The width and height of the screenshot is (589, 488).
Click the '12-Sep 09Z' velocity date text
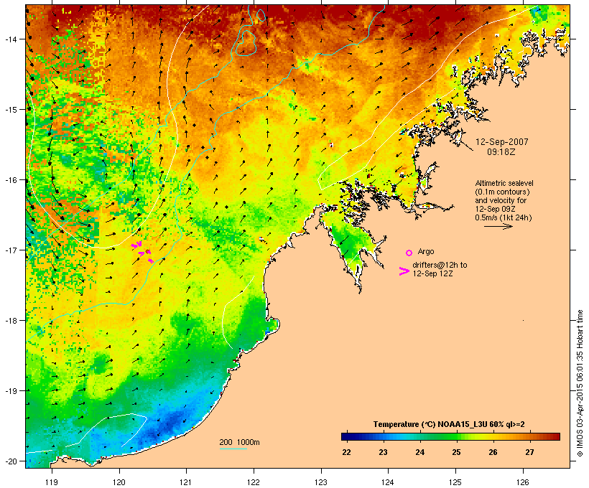[x=495, y=209]
